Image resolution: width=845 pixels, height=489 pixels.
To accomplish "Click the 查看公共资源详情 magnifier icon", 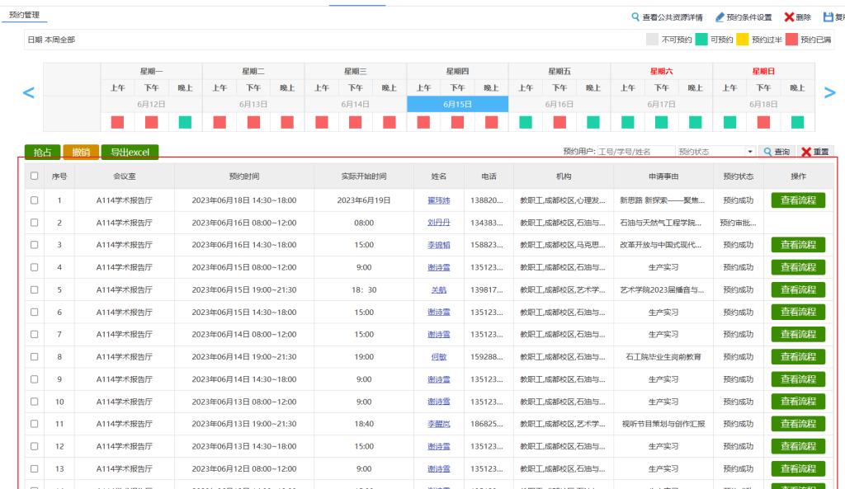I will 635,17.
